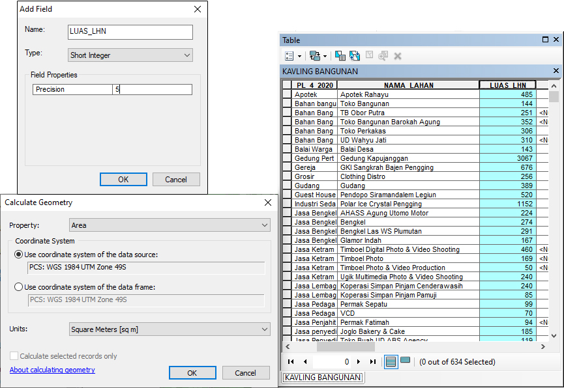
Task: Select row for Glamor Indah
Action: pyautogui.click(x=287, y=240)
